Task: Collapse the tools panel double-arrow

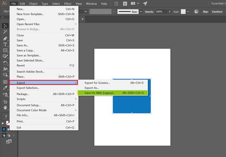Action: pyautogui.click(x=3, y=17)
